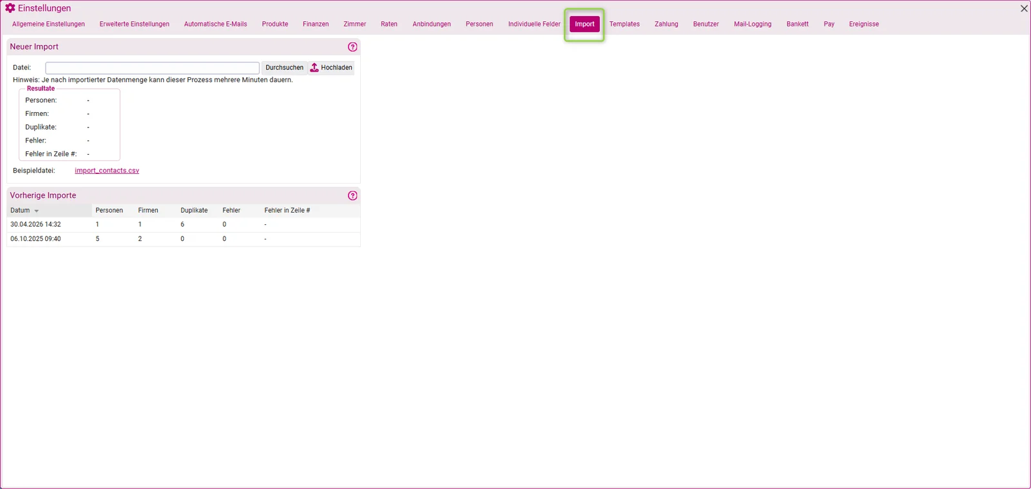Select the import dated 06.10.2025 09:40
1031x489 pixels.
click(x=184, y=239)
